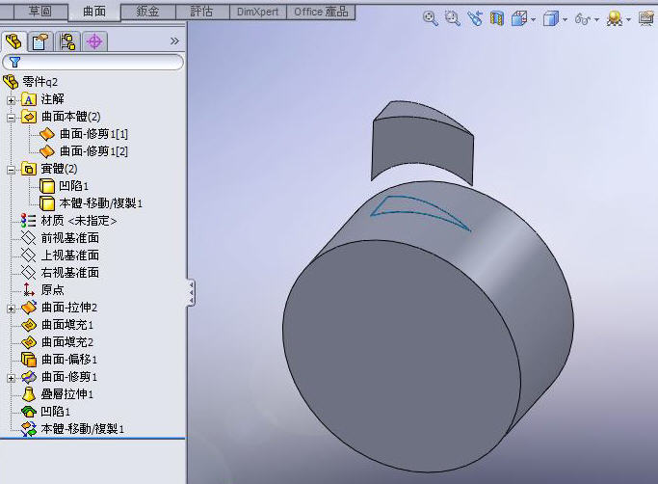Screen dimensions: 658x484
Task: Expand the panel tabs chevron
Action: [174, 40]
